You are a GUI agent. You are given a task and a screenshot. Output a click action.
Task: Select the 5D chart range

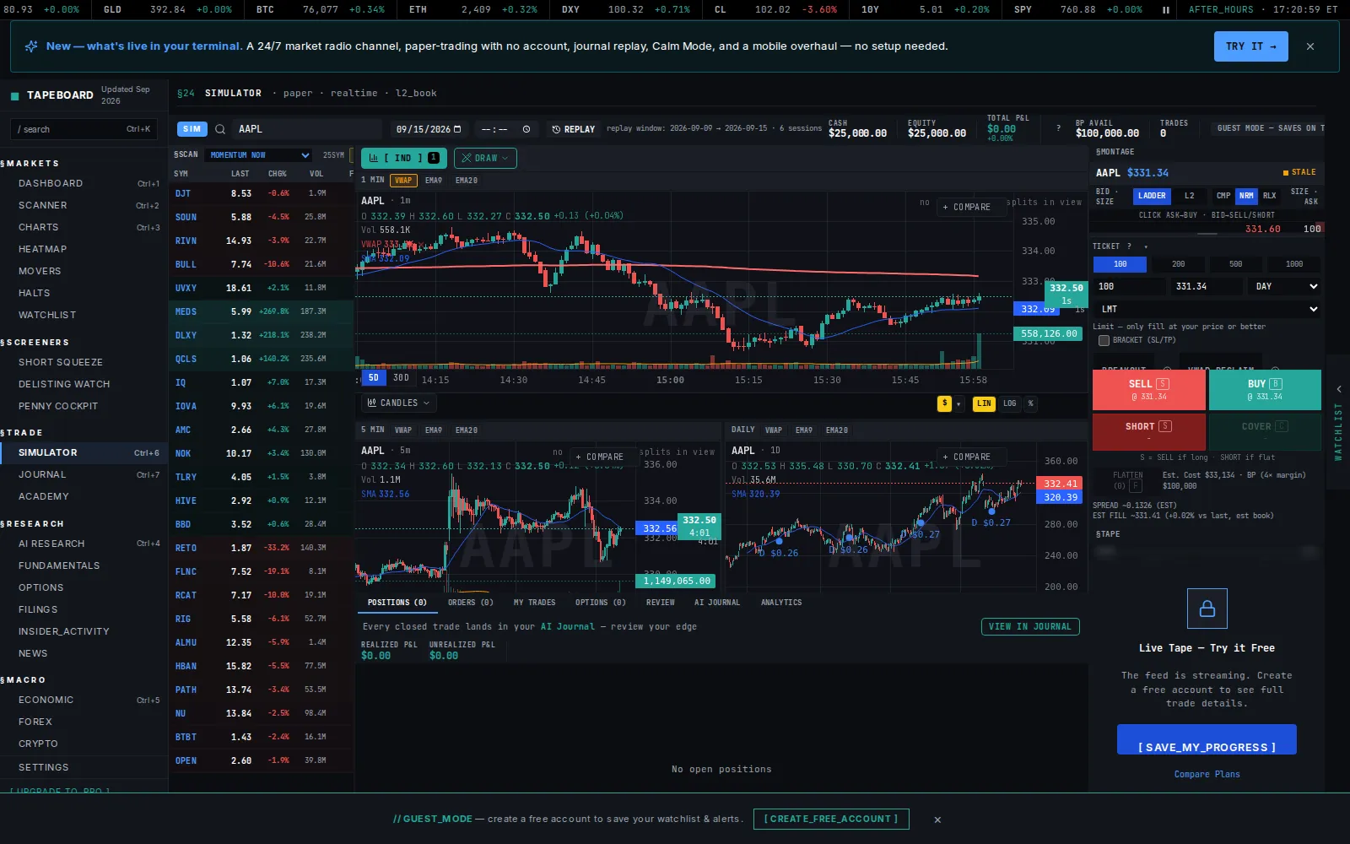pyautogui.click(x=373, y=378)
